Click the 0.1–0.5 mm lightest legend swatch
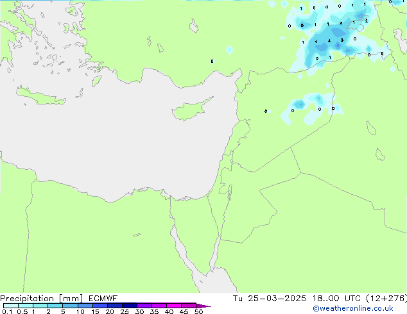 (11, 306)
